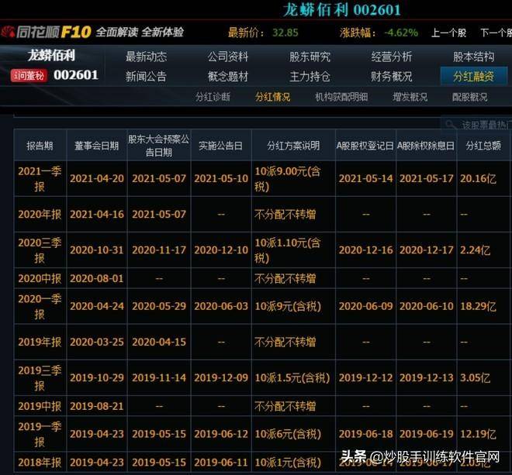The image size is (512, 475).
Task: Select the 2020一季报 report period cell
Action: (40, 306)
